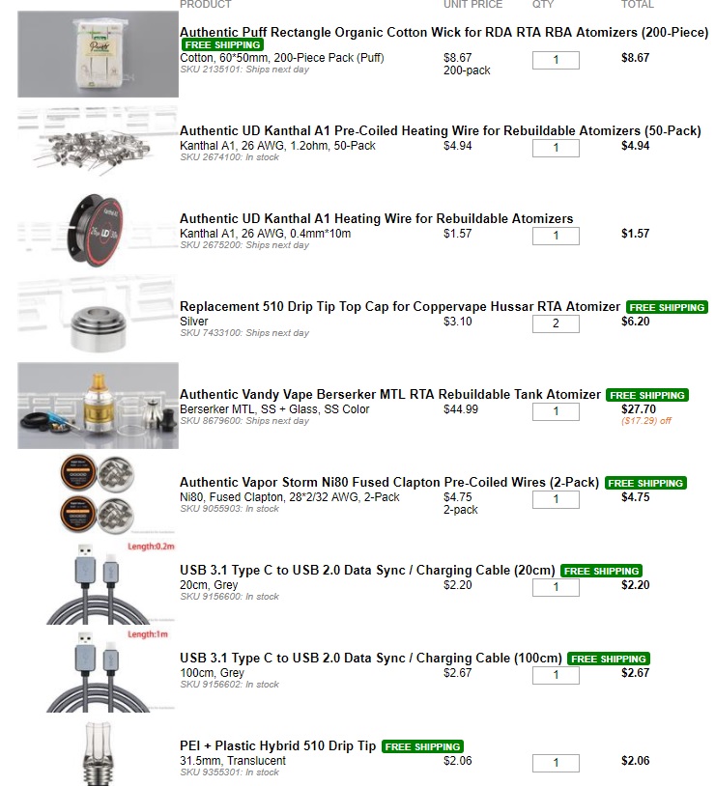Open the Vandy Vape Berserker MTL RTA link

389,395
